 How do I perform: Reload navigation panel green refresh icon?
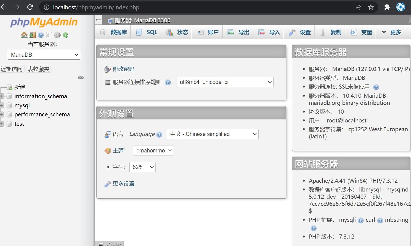(x=65, y=35)
